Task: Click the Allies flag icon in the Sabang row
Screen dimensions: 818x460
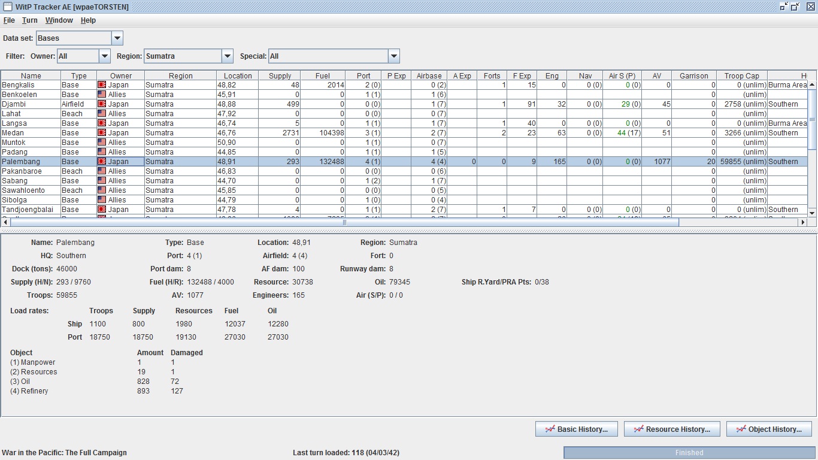Action: coord(102,181)
